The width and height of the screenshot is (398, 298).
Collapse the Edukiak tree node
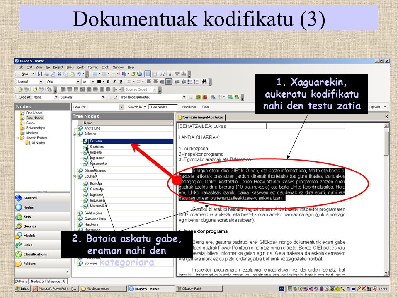[x=75, y=177]
